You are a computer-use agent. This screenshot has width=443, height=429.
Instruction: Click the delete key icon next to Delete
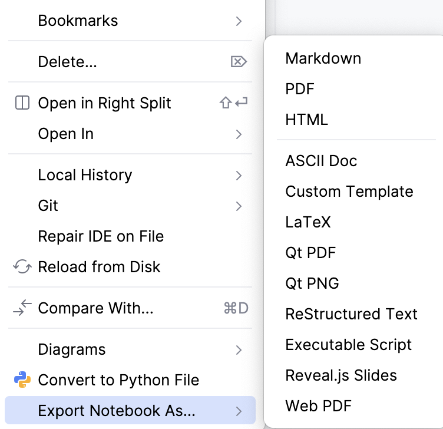click(238, 62)
